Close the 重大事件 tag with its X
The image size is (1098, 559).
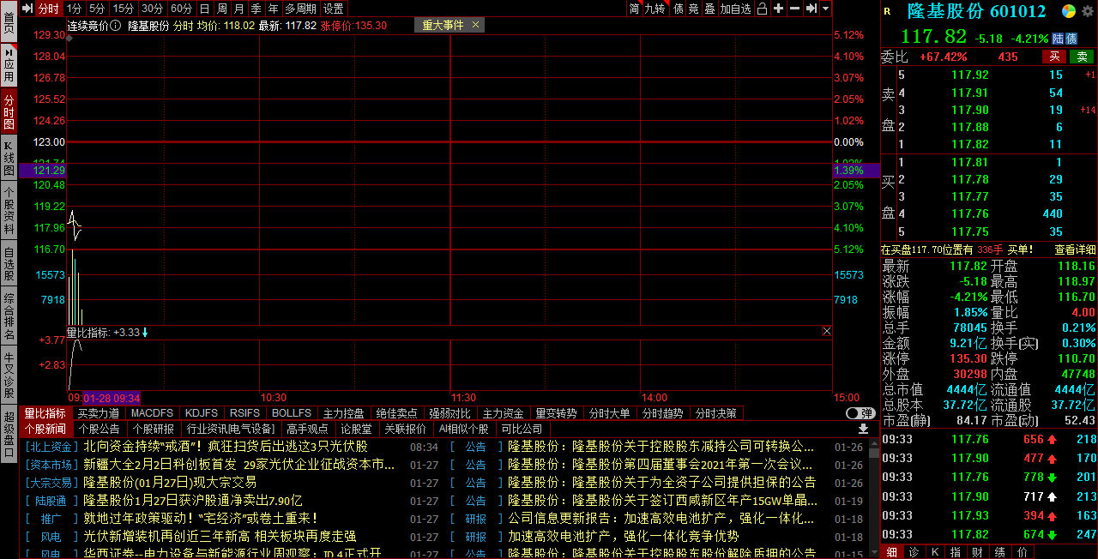(476, 25)
